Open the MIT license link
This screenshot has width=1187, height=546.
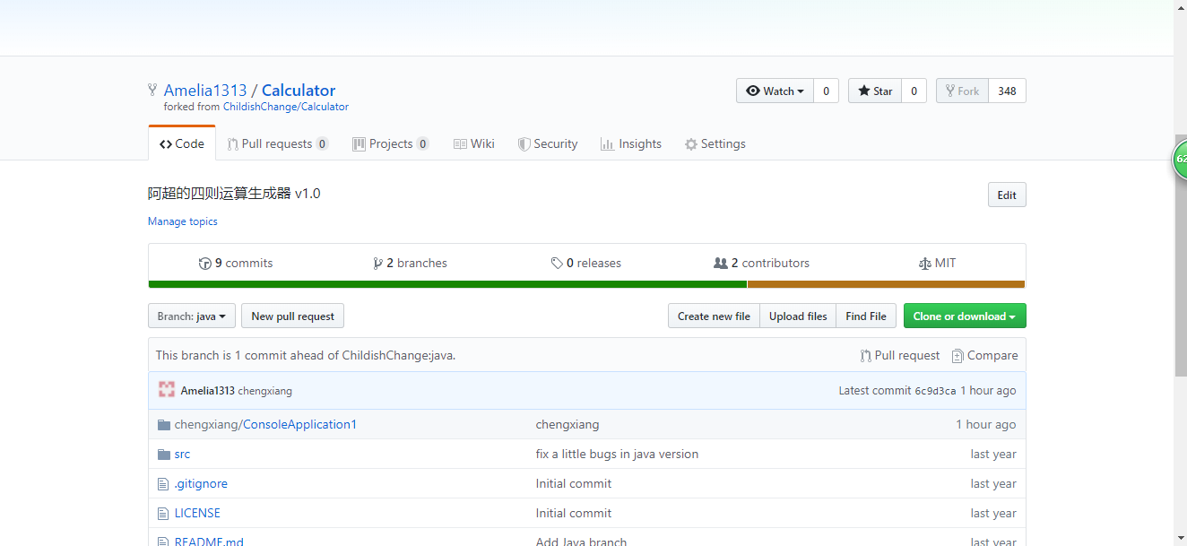click(938, 263)
